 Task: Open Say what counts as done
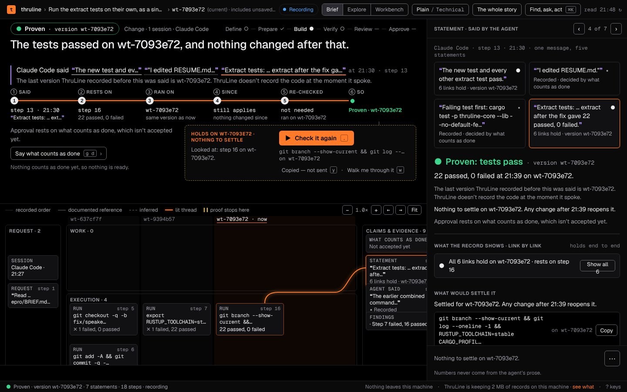point(58,153)
